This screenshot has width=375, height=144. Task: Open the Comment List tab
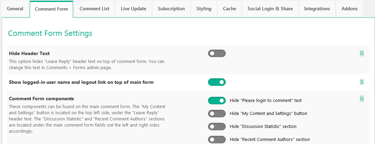[x=95, y=9]
